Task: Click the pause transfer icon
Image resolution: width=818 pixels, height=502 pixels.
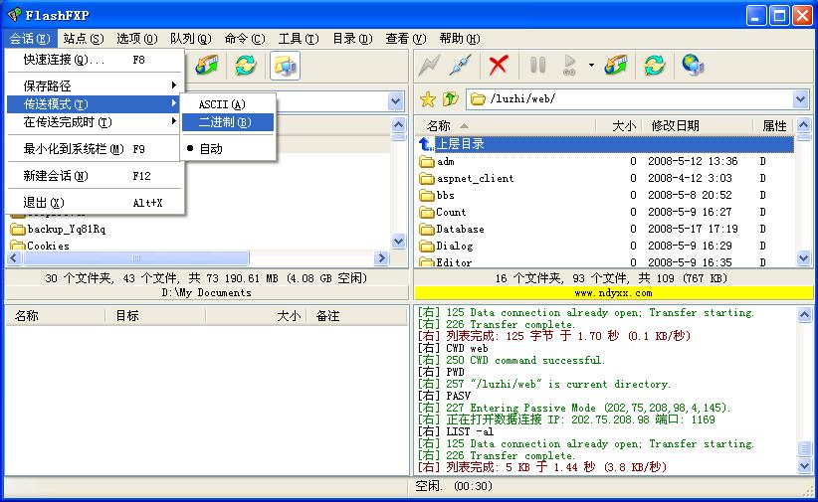Action: (x=537, y=66)
